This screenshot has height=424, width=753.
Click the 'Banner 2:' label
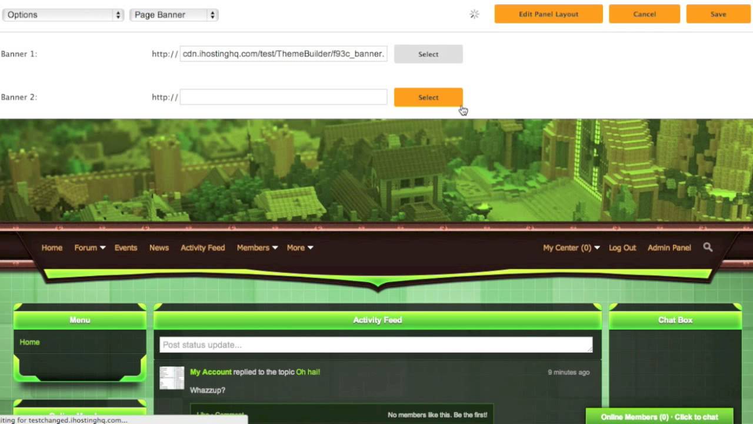point(19,97)
